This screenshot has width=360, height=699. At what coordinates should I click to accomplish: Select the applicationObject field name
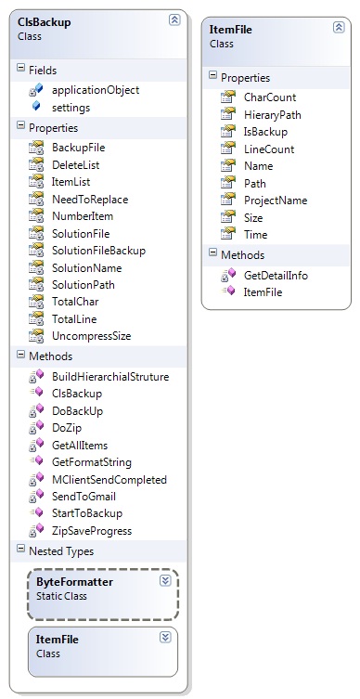tap(96, 90)
